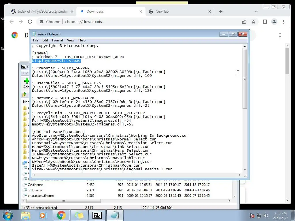Viewport: 295px width, 221px height.
Task: Bookmark this page with the star icon
Action: [x=254, y=22]
